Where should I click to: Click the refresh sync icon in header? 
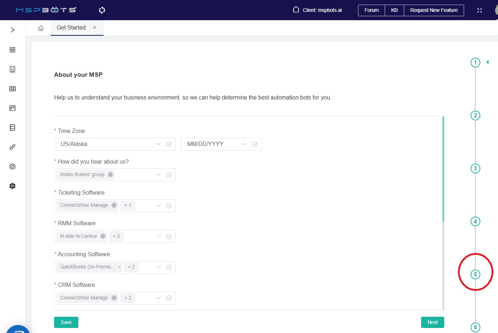pos(102,10)
